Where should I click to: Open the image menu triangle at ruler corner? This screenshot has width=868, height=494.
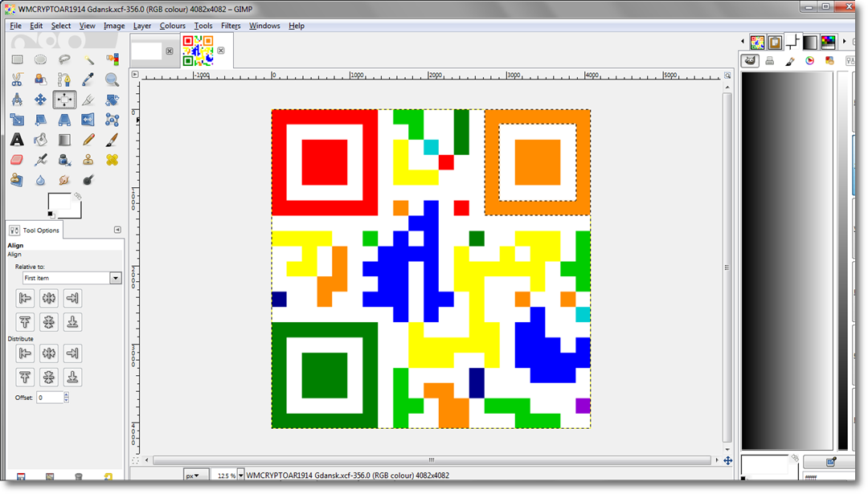pos(135,74)
